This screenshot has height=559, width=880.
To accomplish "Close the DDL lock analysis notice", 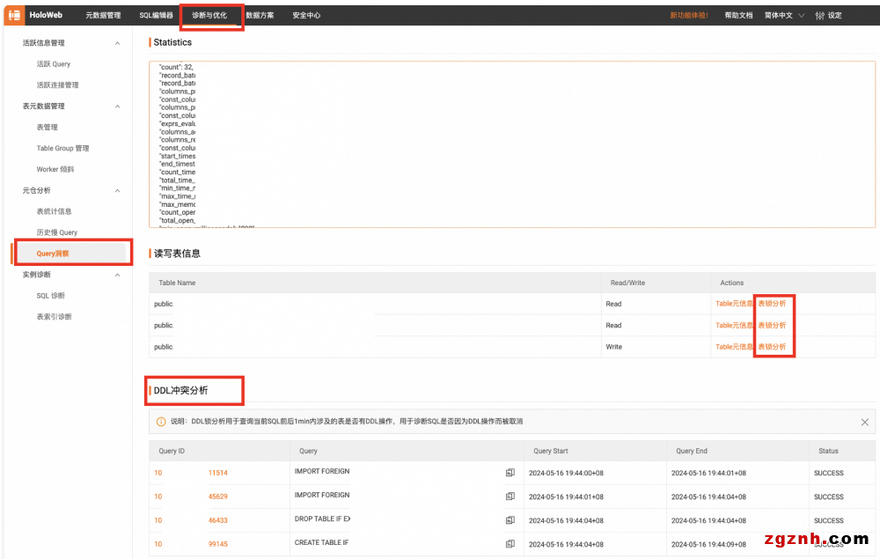I will point(864,422).
